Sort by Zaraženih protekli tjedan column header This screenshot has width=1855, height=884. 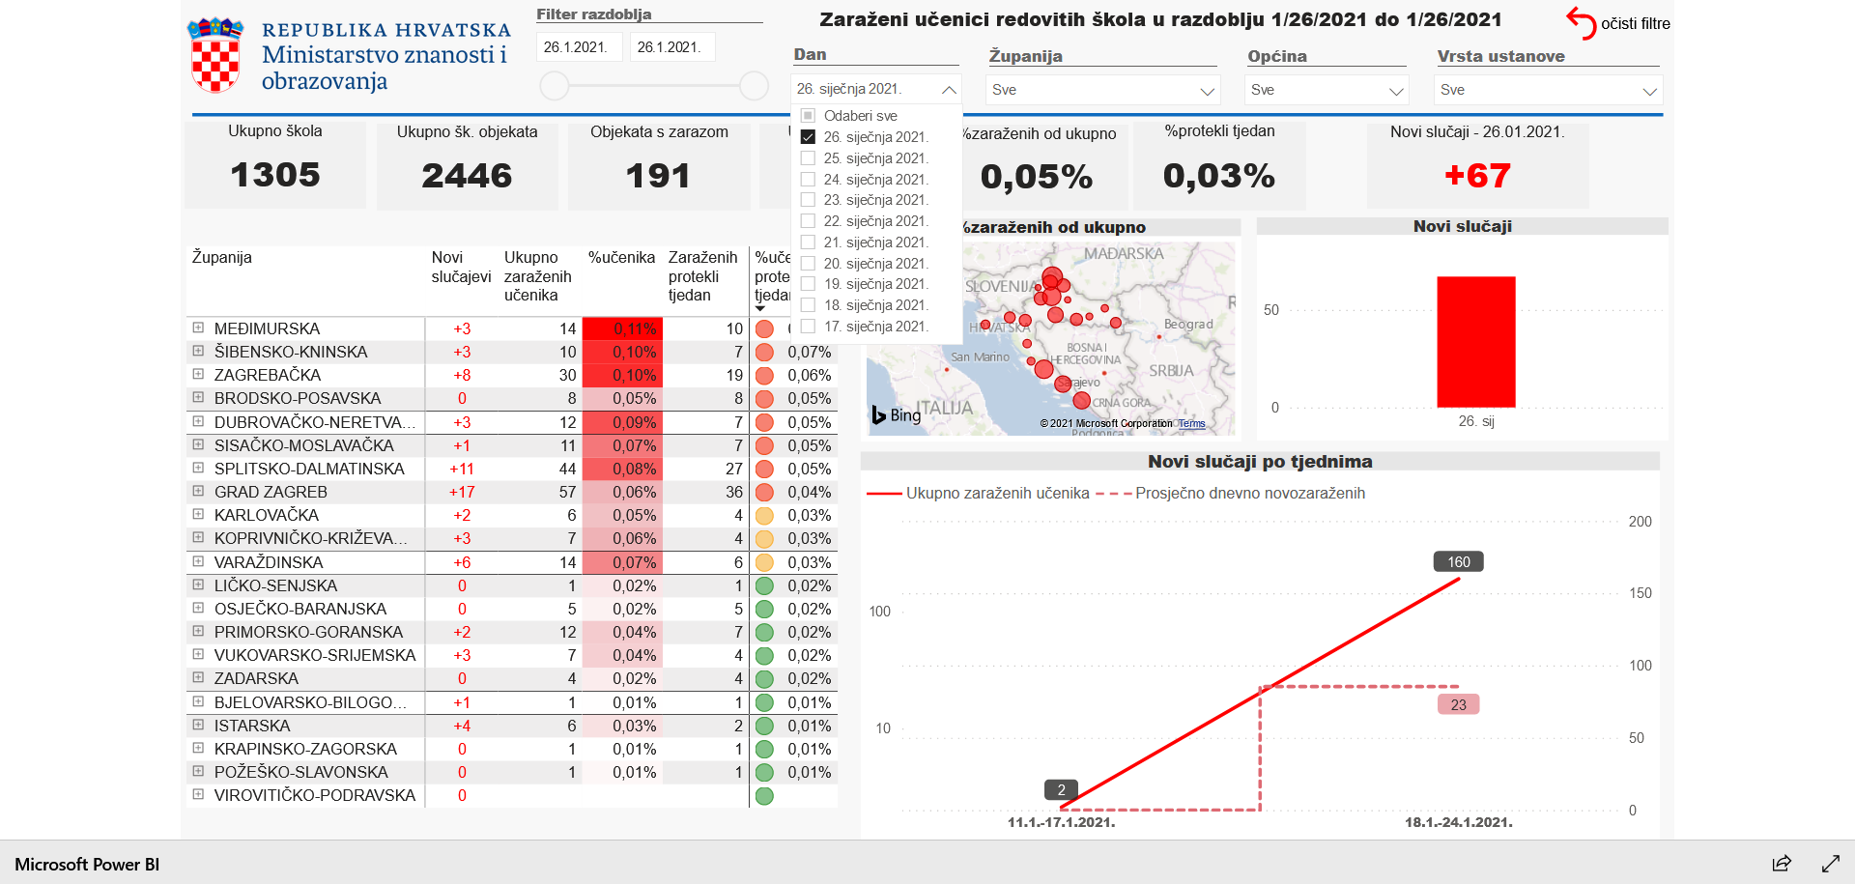point(702,276)
